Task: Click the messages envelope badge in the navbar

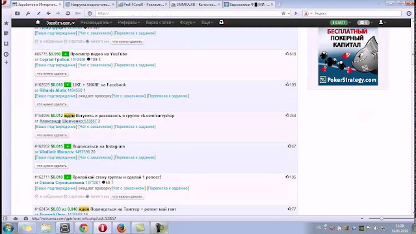Action: tap(363, 23)
